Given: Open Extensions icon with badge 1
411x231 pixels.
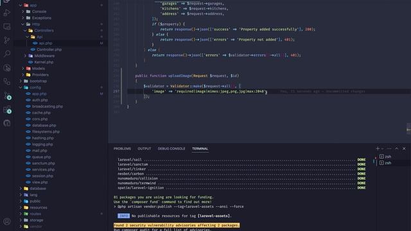Looking at the screenshot, I should pos(7,110).
